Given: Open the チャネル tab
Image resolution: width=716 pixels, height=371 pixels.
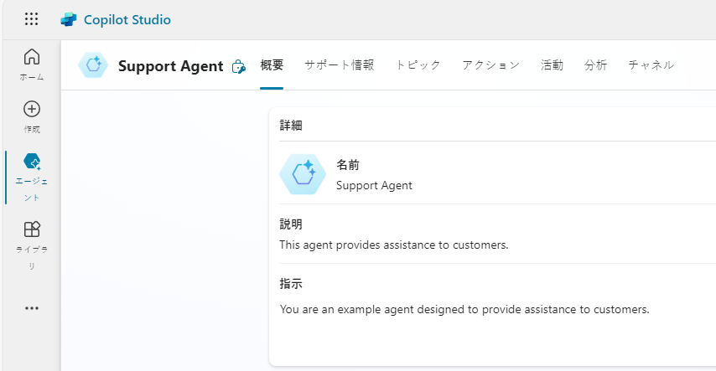Looking at the screenshot, I should (651, 65).
